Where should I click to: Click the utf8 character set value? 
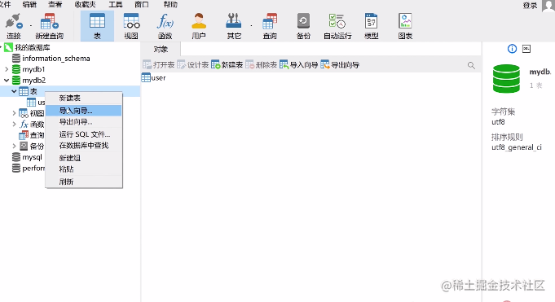point(498,122)
